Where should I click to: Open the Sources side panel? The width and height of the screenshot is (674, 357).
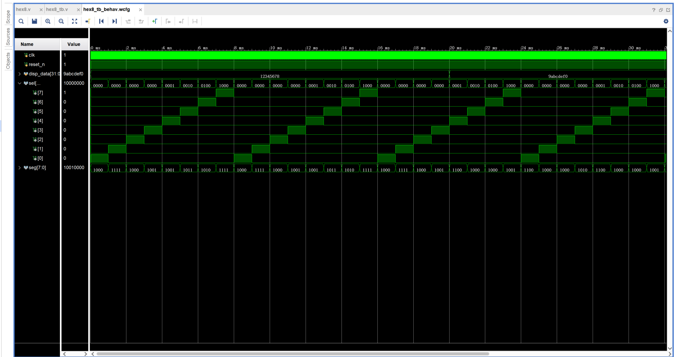point(8,37)
